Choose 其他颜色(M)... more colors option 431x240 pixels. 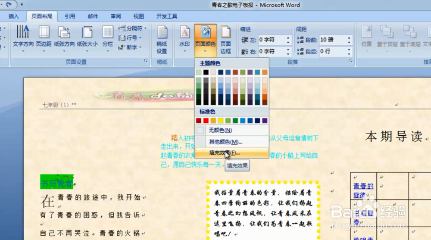(x=232, y=142)
